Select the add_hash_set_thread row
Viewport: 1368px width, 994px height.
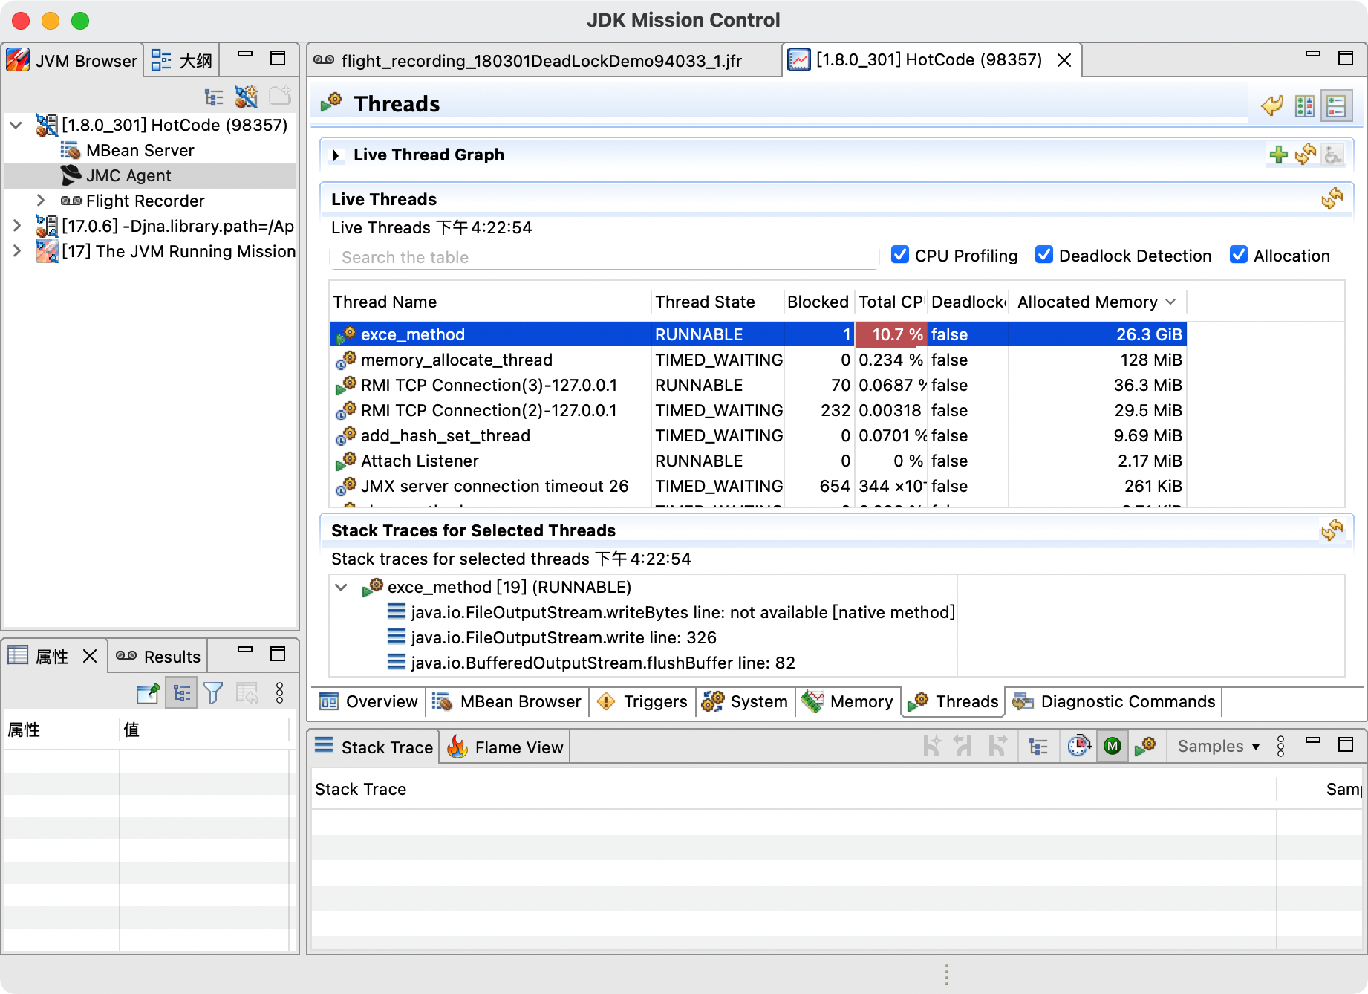click(x=758, y=435)
